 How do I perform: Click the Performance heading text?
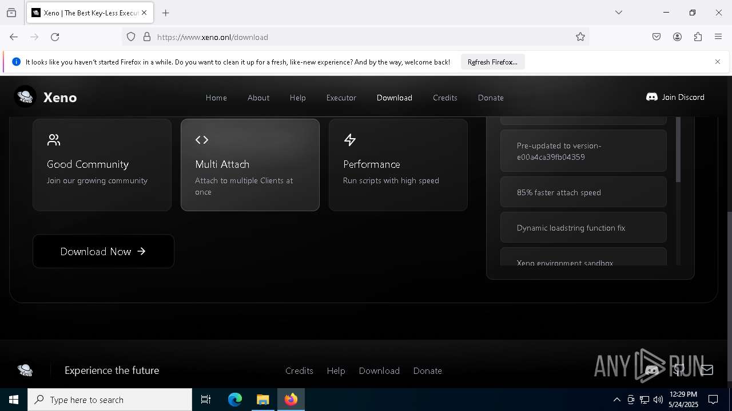(371, 164)
